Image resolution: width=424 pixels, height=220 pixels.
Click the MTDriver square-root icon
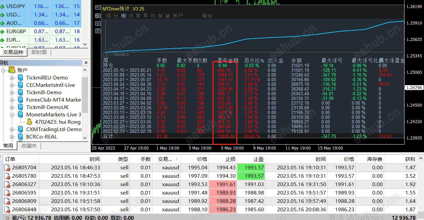[98, 23]
